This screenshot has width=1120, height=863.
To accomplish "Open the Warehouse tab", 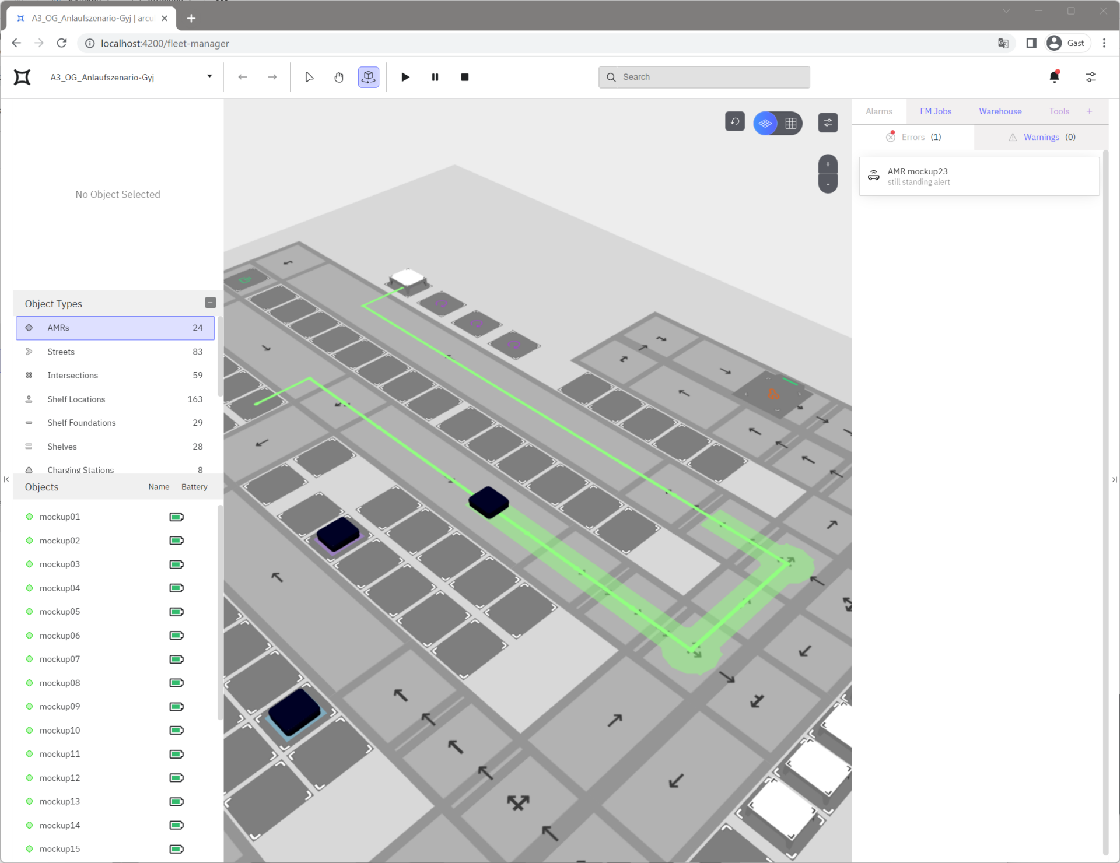I will point(1000,111).
